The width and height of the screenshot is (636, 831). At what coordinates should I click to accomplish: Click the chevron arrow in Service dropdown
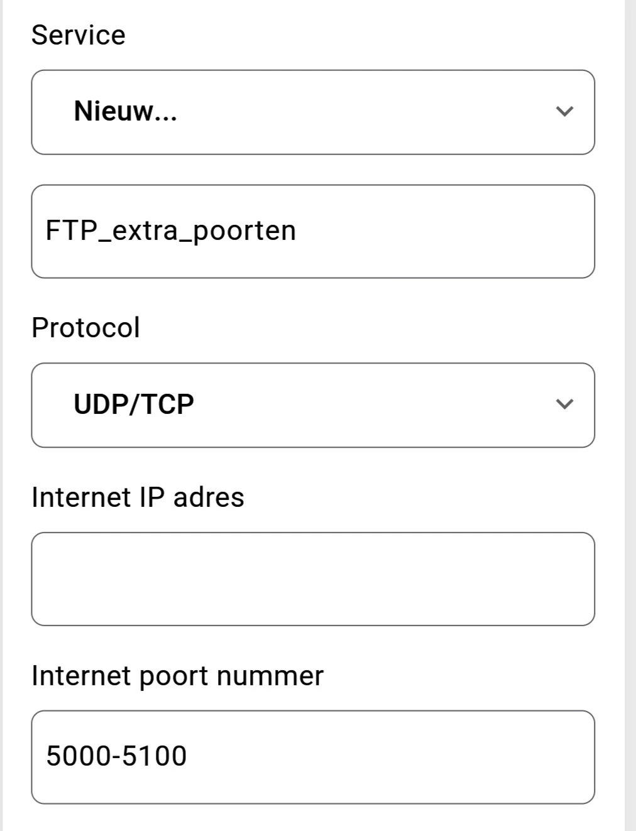point(564,112)
